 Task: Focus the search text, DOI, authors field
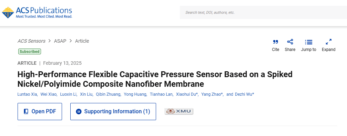pyautogui.click(x=263, y=12)
